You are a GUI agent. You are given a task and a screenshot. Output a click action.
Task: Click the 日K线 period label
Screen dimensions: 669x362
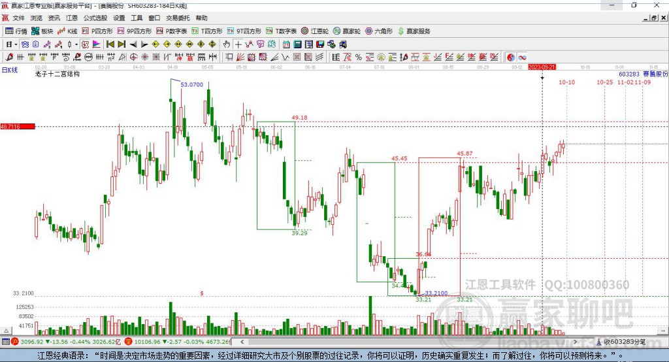(x=10, y=71)
